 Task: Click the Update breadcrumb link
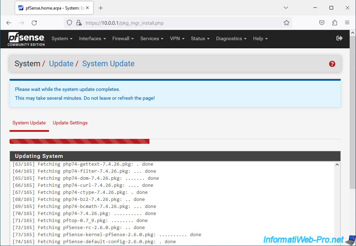click(x=61, y=63)
